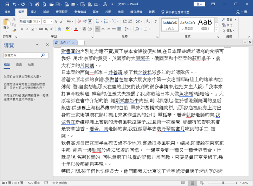The image size is (253, 186).
Task: Close the navigation pane
Action: pyautogui.click(x=47, y=44)
